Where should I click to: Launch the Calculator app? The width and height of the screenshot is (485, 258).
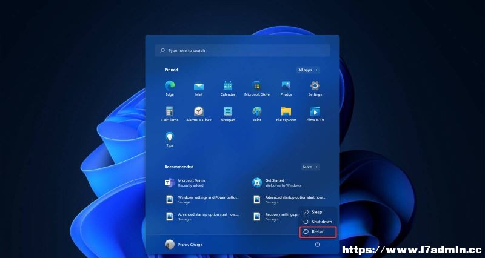170,114
